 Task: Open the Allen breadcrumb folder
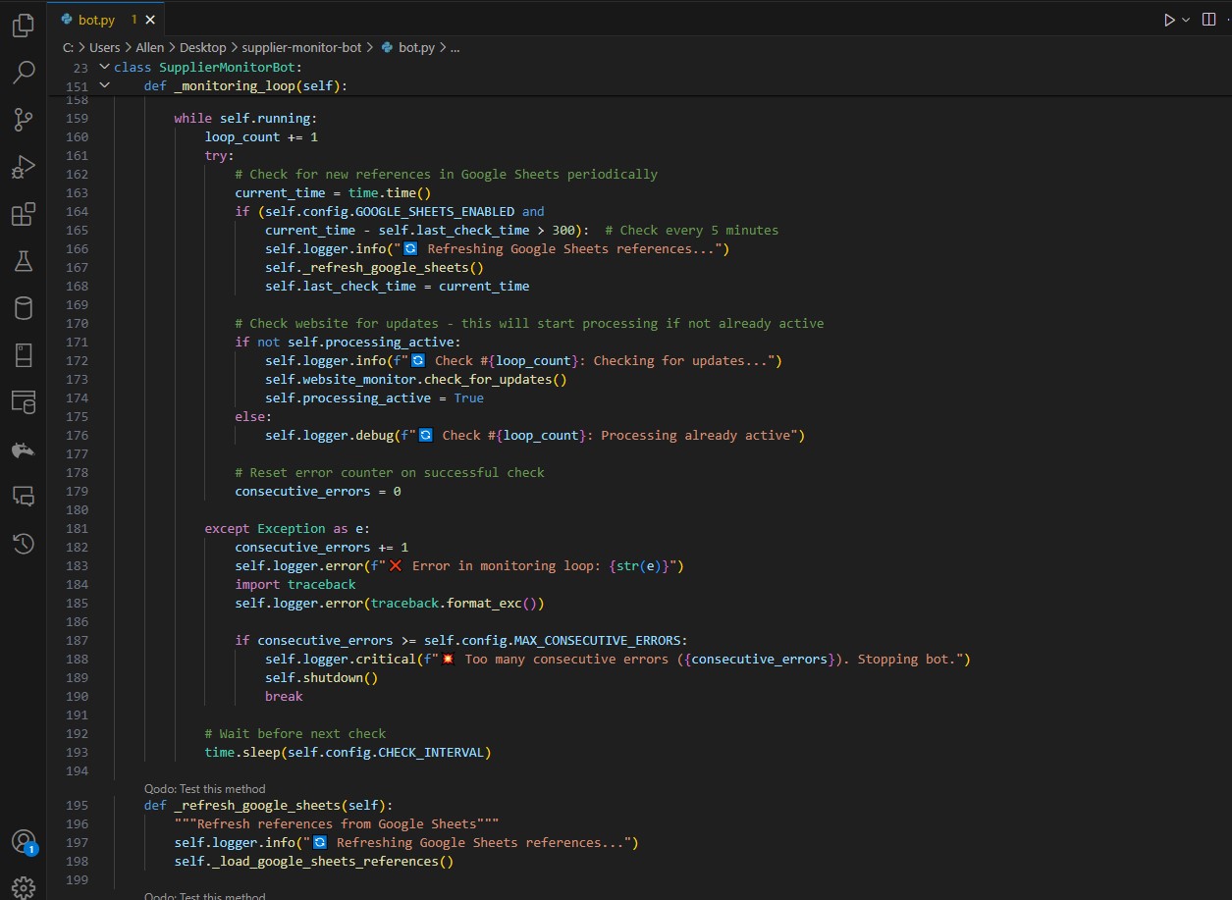151,47
